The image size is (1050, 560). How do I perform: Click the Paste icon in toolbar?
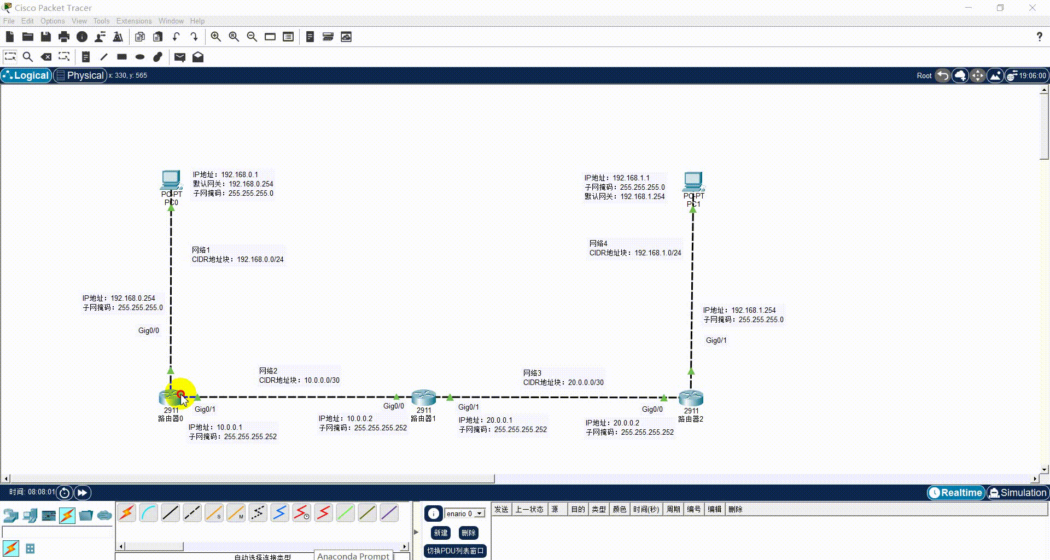click(158, 37)
